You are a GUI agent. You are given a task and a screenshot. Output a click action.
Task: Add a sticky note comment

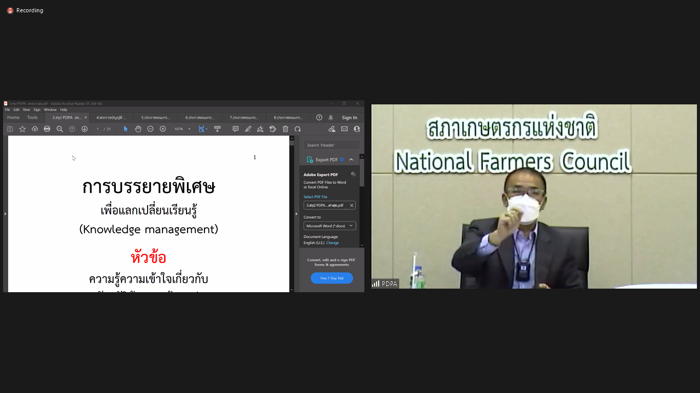pos(236,129)
